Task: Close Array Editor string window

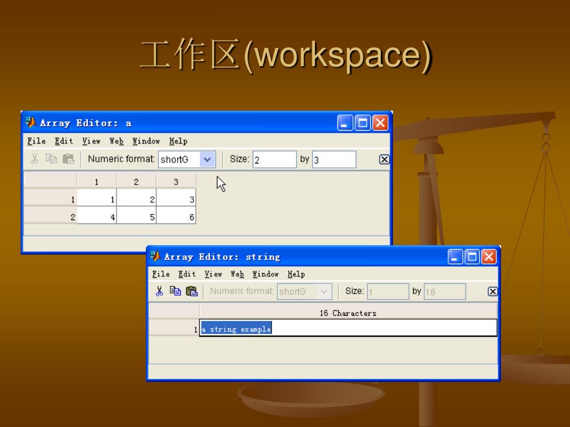Action: (489, 257)
